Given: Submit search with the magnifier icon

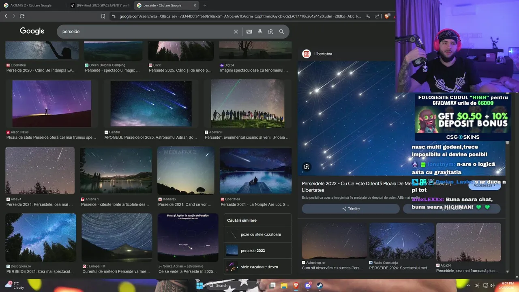Looking at the screenshot, I should click(x=281, y=32).
